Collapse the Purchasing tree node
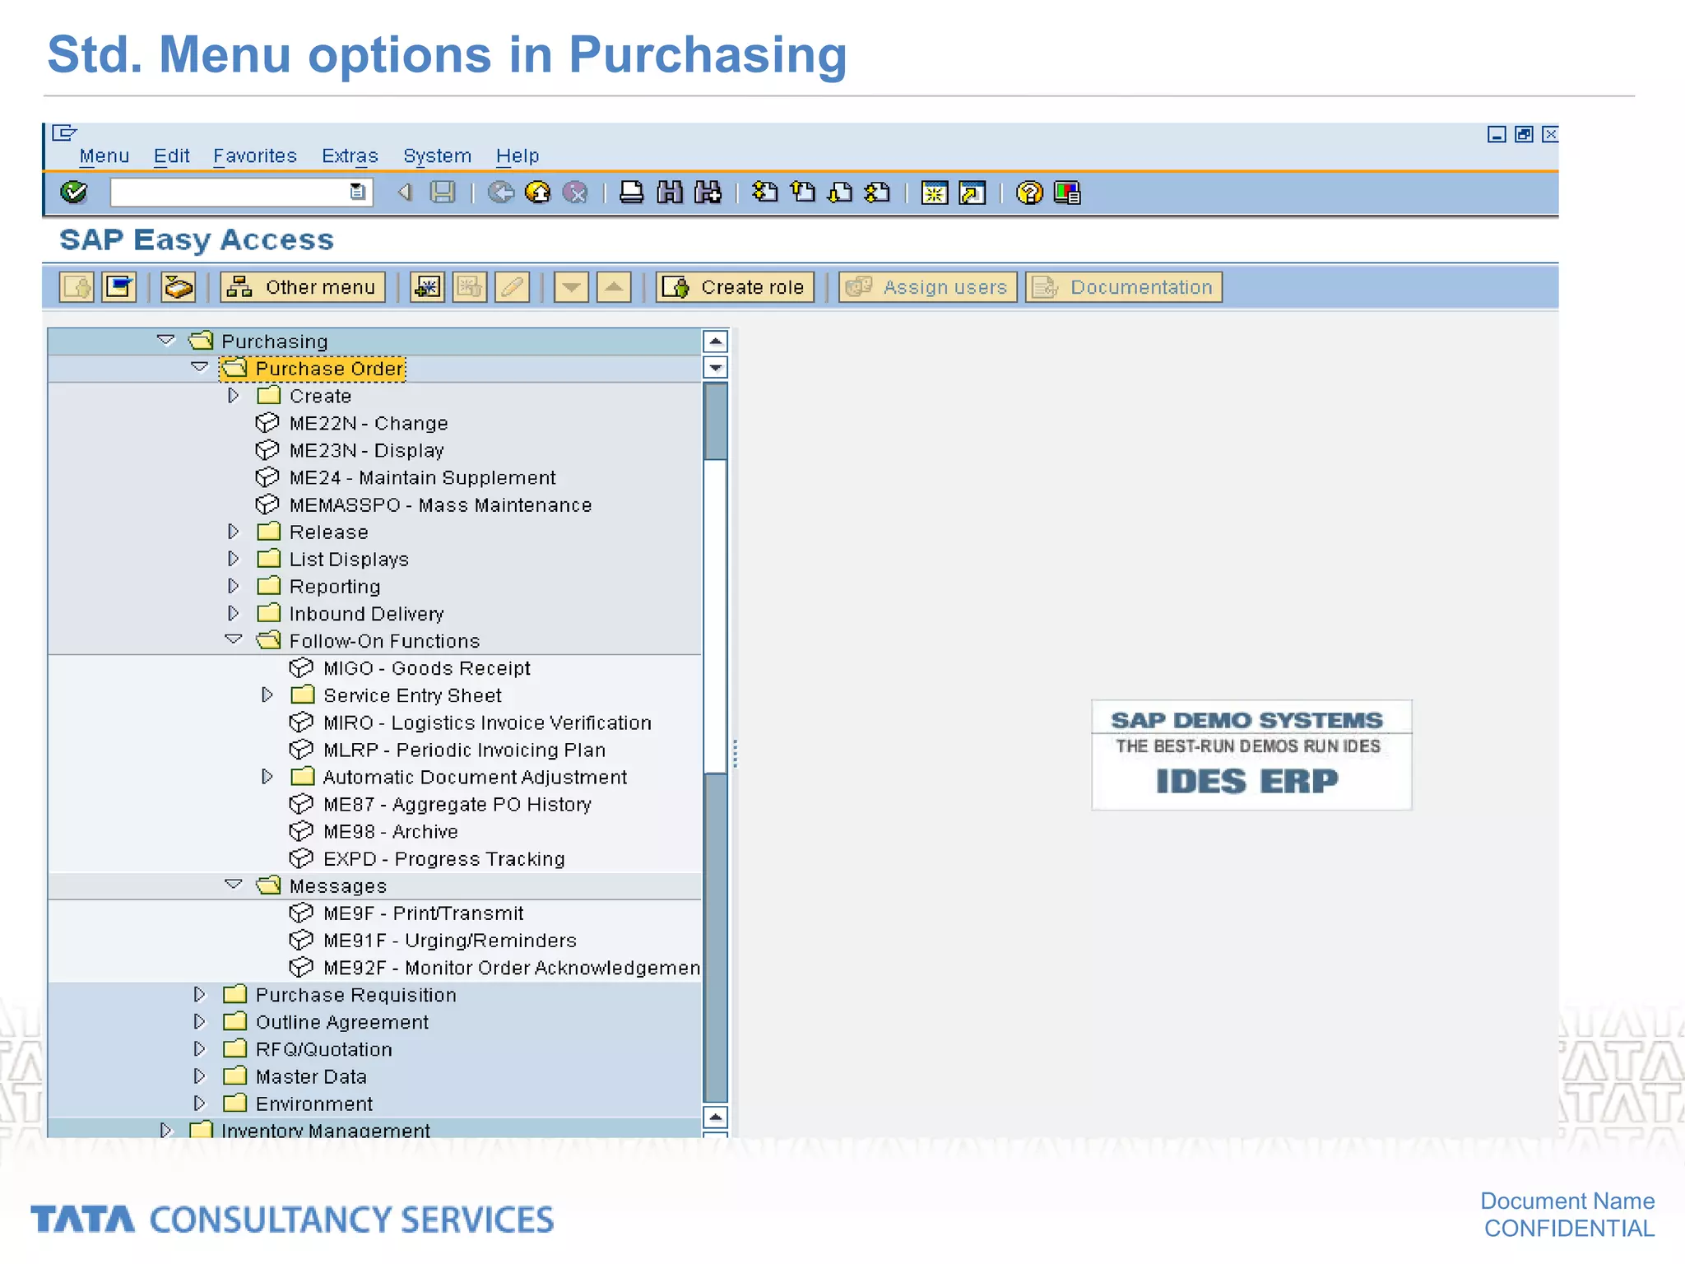This screenshot has width=1685, height=1264. click(166, 340)
